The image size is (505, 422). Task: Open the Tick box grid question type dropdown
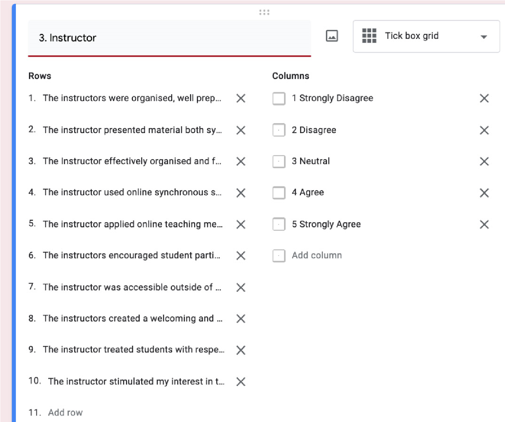pos(426,36)
